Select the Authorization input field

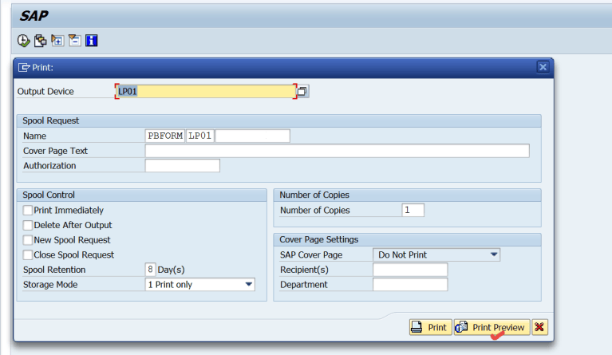tap(182, 165)
